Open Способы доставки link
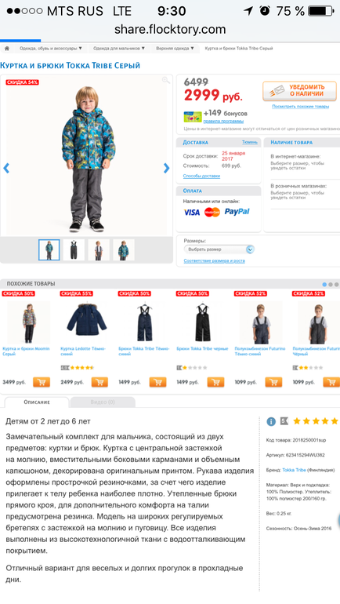Screen dimensions: 340x604 (201, 176)
